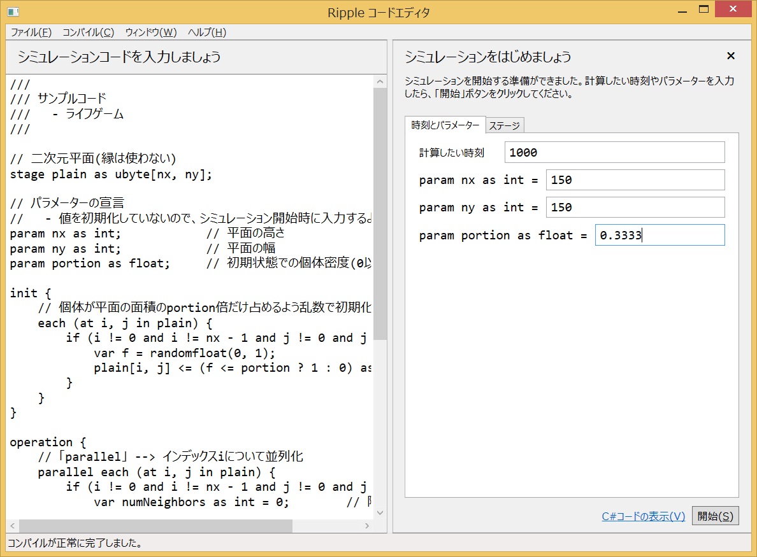Close the simulation panel with the X icon
757x557 pixels.
(x=731, y=56)
